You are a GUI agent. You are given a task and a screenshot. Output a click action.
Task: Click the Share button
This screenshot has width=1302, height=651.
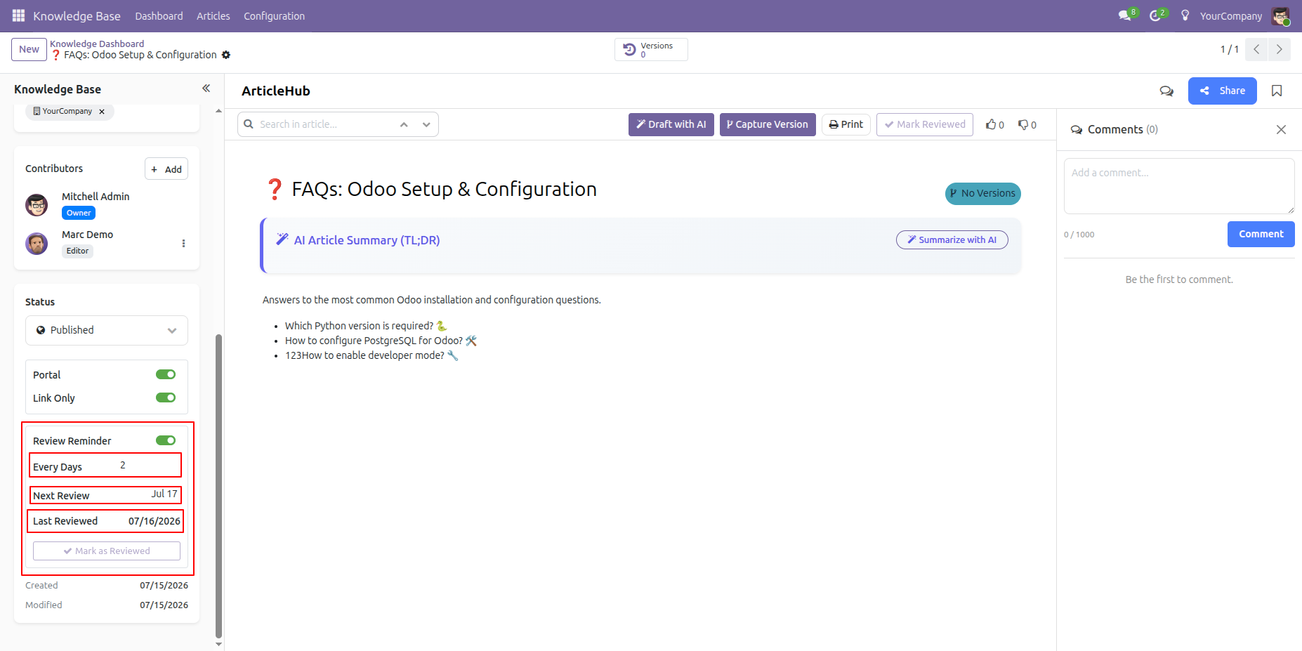1223,91
